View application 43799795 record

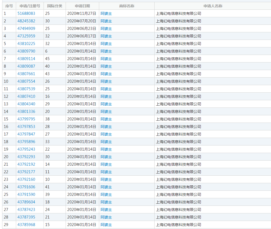(26, 119)
